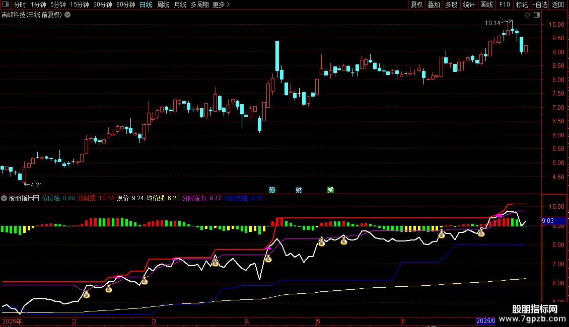Screen dimensions: 569x327
Task: Click the 返回 back button
Action: pyautogui.click(x=558, y=5)
